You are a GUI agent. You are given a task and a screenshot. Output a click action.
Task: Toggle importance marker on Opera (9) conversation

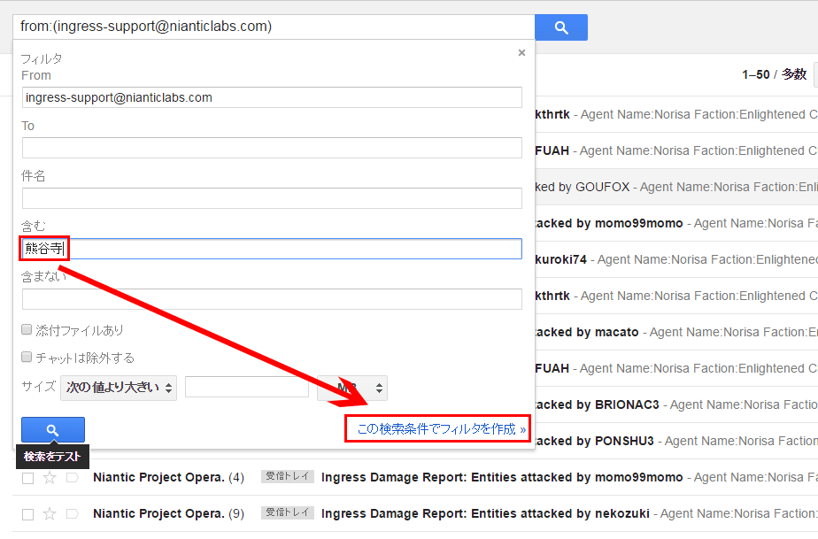tap(73, 514)
